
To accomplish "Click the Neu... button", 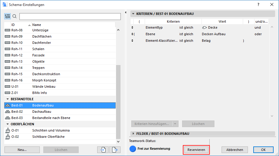I will click(x=22, y=150).
